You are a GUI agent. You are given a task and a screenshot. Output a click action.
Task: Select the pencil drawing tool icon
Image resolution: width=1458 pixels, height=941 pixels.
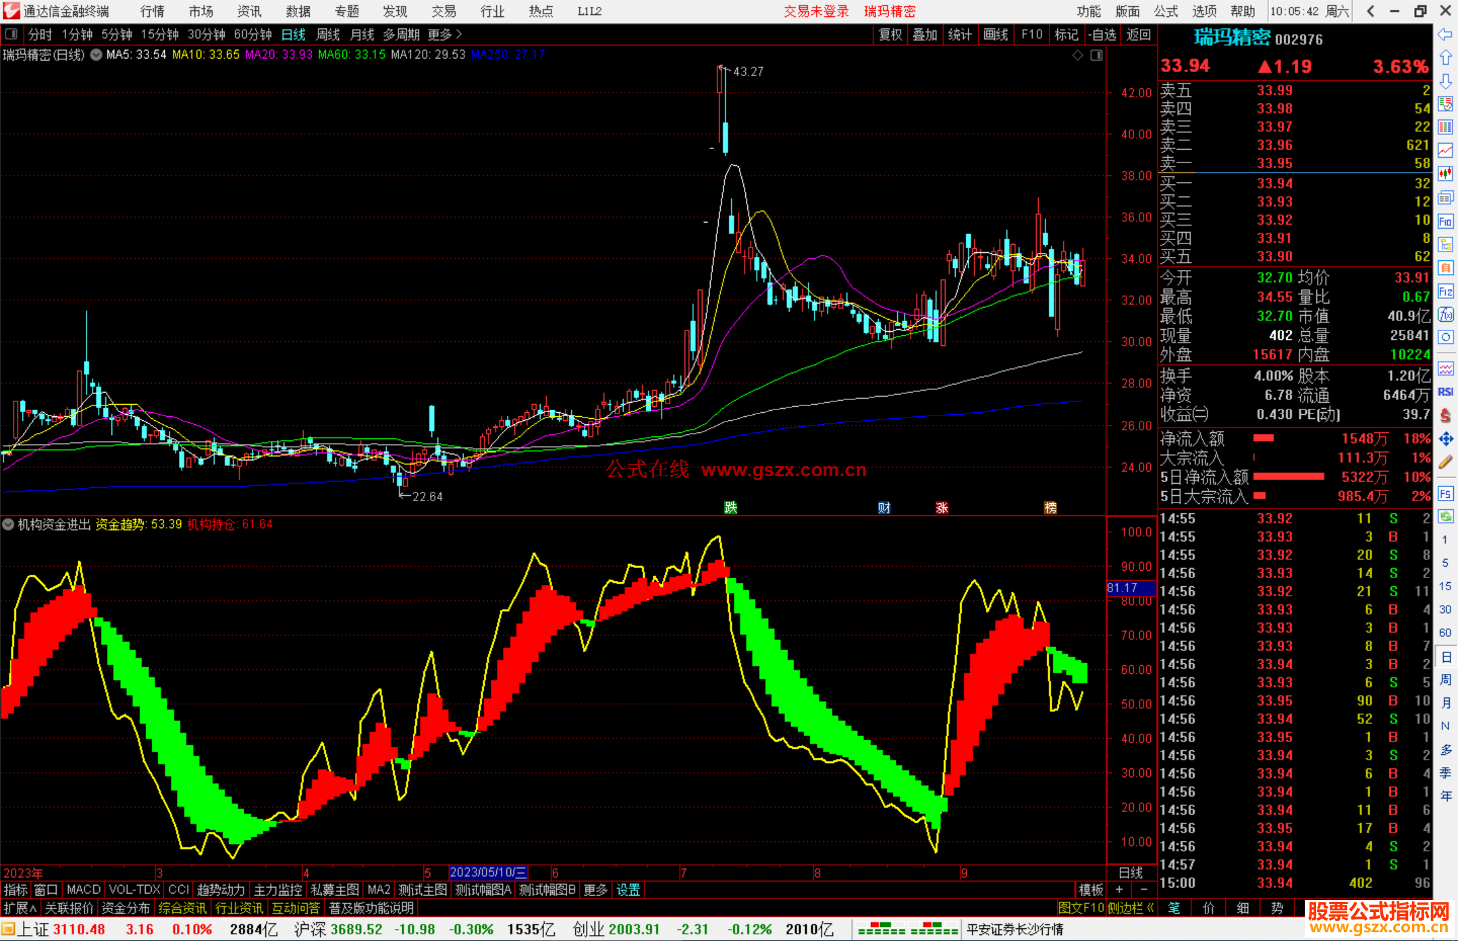pyautogui.click(x=1445, y=462)
